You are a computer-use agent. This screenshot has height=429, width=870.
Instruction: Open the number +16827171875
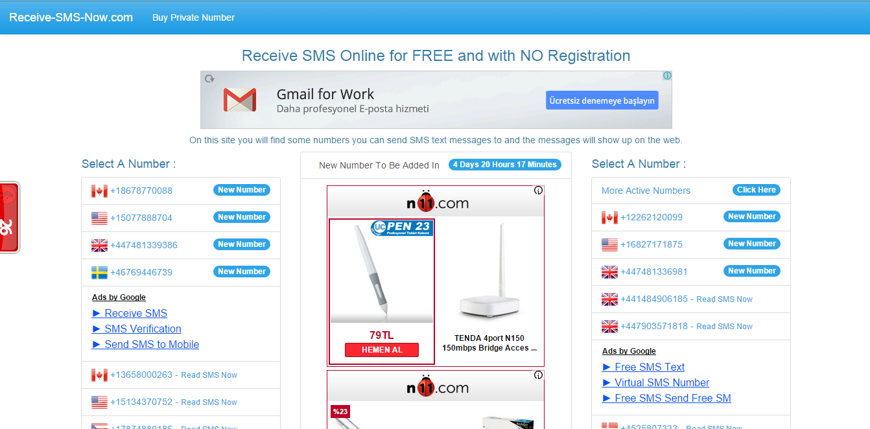[652, 244]
